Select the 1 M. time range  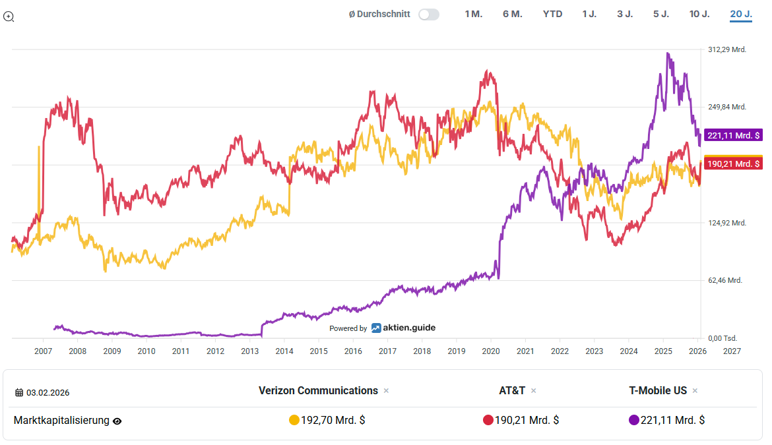473,14
